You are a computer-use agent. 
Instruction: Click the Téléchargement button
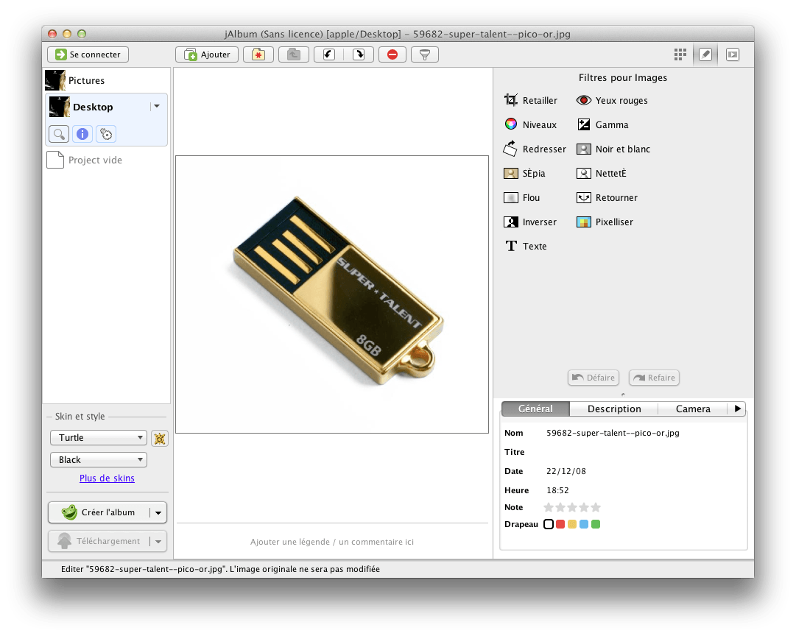99,541
